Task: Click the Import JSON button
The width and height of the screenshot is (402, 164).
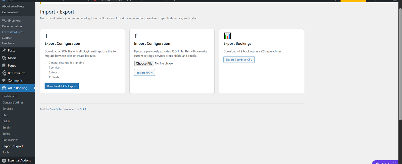Action: [144, 73]
